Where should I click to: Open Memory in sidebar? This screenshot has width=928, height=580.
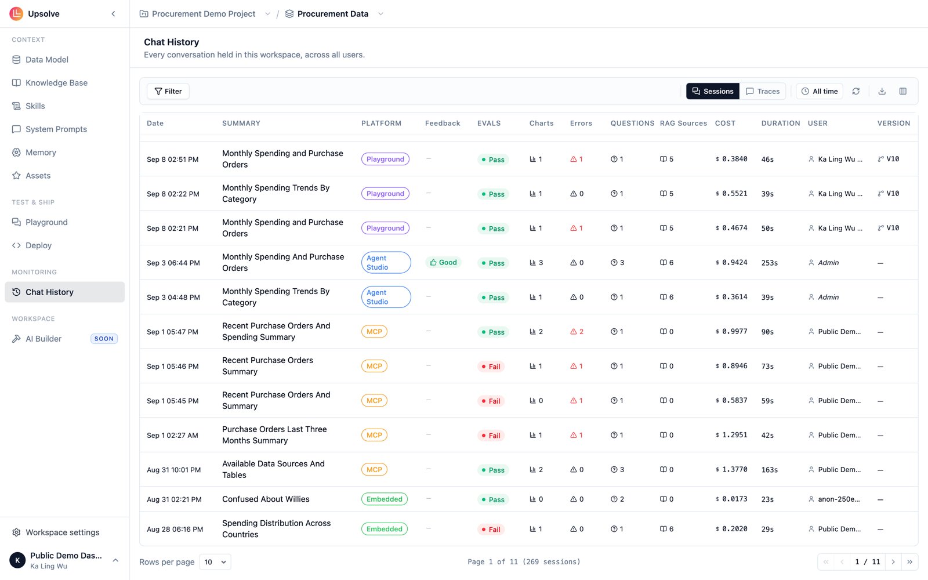coord(64,153)
